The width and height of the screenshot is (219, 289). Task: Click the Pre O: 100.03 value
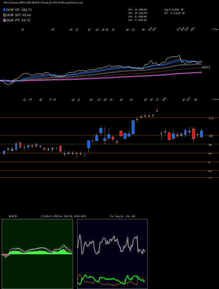[x=138, y=9]
